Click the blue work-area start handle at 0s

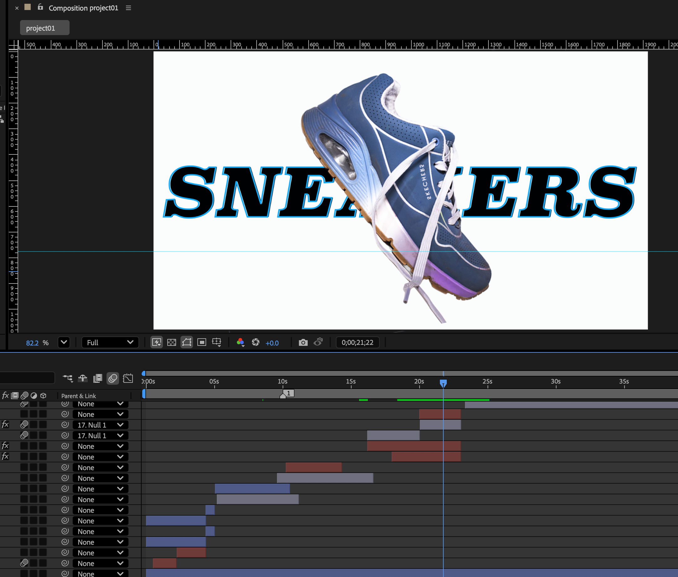(x=143, y=394)
